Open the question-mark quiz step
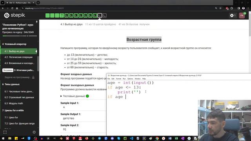 [62, 16]
